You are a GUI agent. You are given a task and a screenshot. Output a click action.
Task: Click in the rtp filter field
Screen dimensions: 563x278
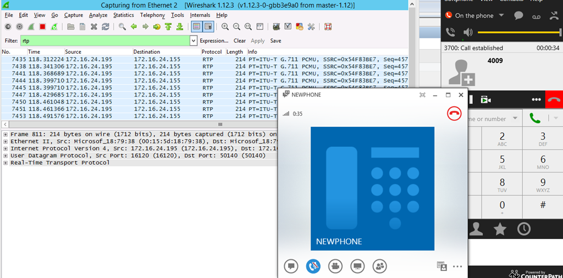tap(105, 41)
